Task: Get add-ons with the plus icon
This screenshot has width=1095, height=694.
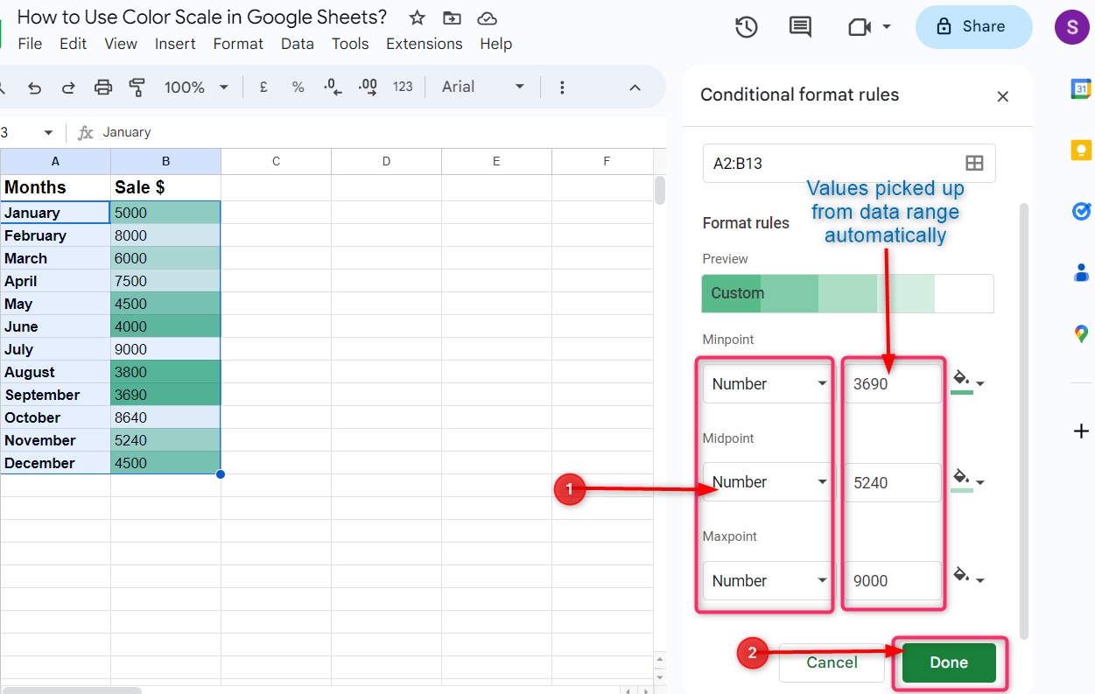Action: click(x=1081, y=431)
